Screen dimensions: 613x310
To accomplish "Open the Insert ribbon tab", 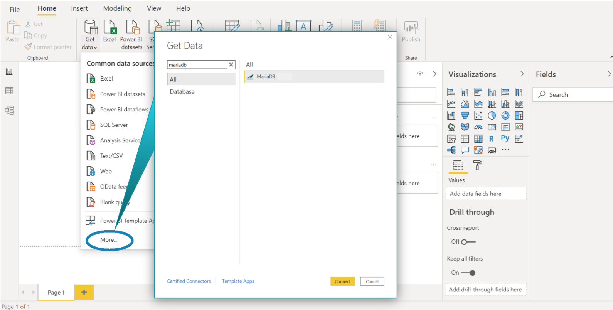I will pyautogui.click(x=79, y=8).
